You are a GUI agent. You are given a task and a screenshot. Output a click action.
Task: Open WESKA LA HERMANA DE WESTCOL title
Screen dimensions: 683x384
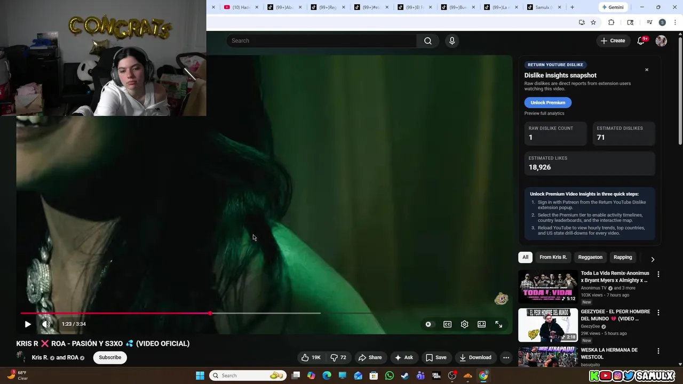609,354
